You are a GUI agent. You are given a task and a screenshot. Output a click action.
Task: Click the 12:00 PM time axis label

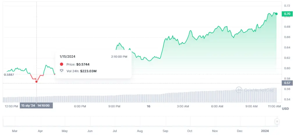(11, 106)
